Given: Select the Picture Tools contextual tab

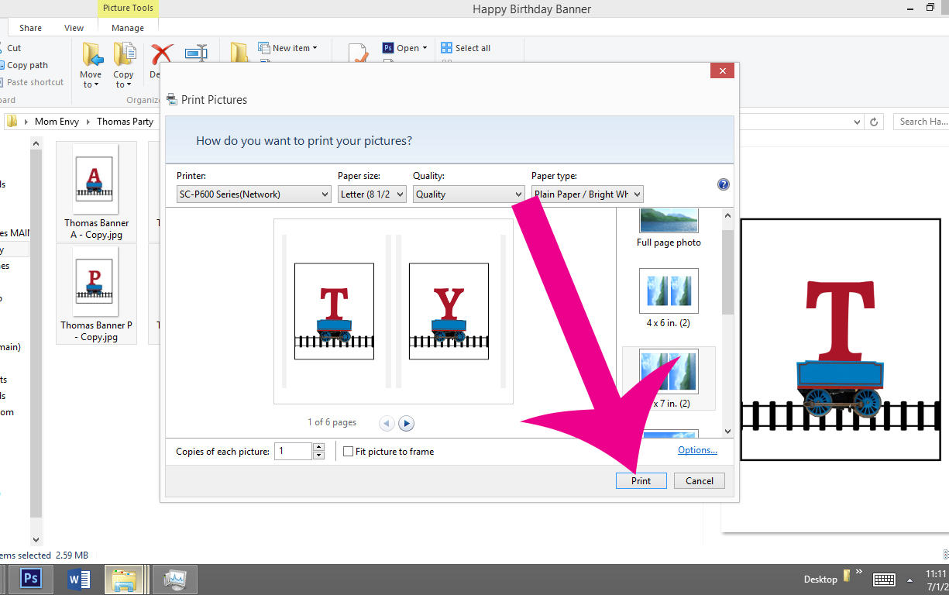Looking at the screenshot, I should tap(128, 9).
